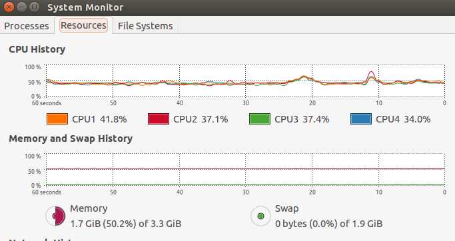Click the blue CPU4 color swatch

[361, 119]
